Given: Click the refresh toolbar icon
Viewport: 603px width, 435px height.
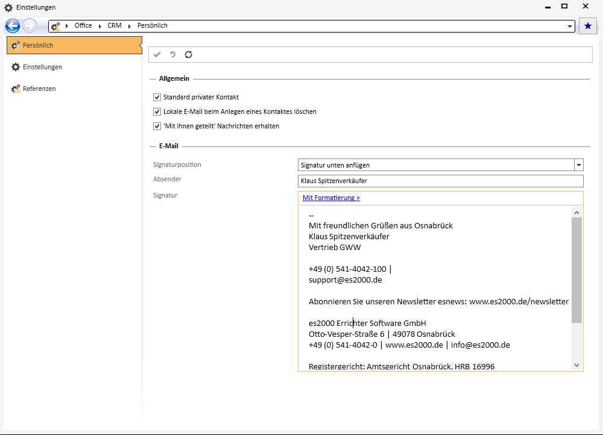Looking at the screenshot, I should (188, 55).
